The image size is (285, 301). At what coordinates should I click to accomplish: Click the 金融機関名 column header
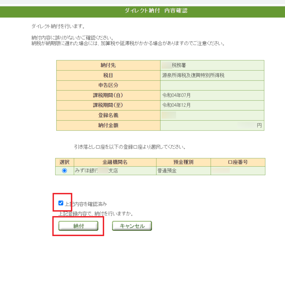(115, 162)
